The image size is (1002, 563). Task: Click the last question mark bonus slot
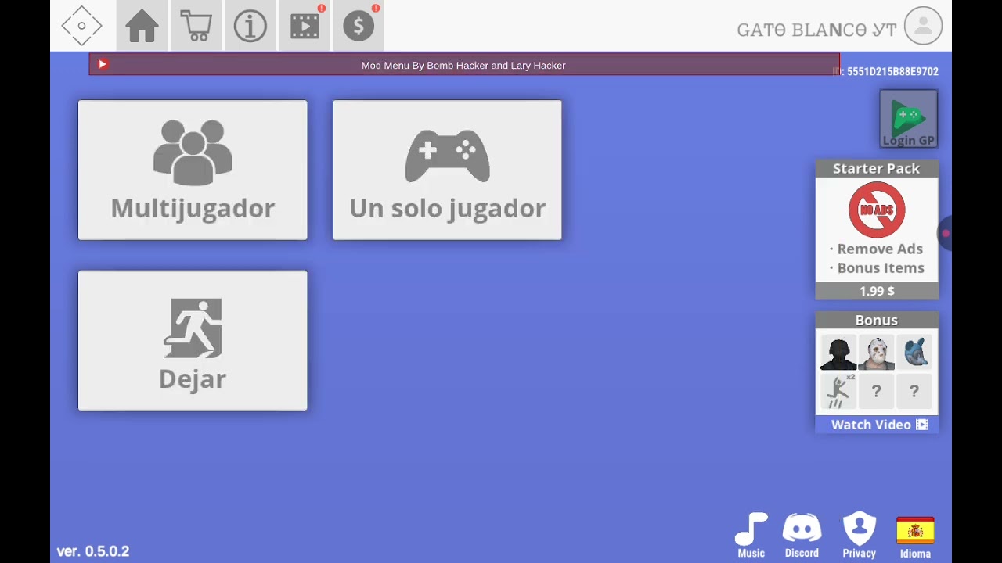tap(914, 391)
